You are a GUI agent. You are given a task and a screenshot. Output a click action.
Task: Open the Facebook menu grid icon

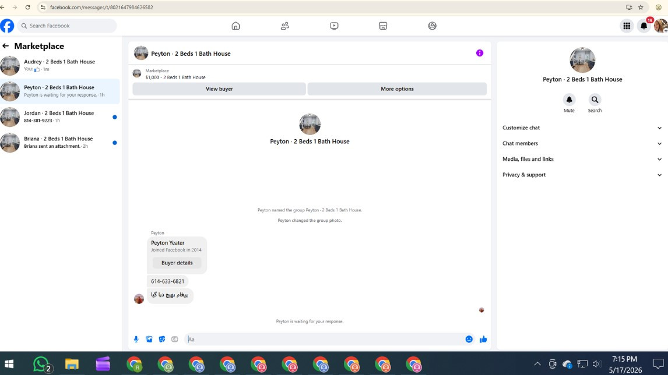627,26
